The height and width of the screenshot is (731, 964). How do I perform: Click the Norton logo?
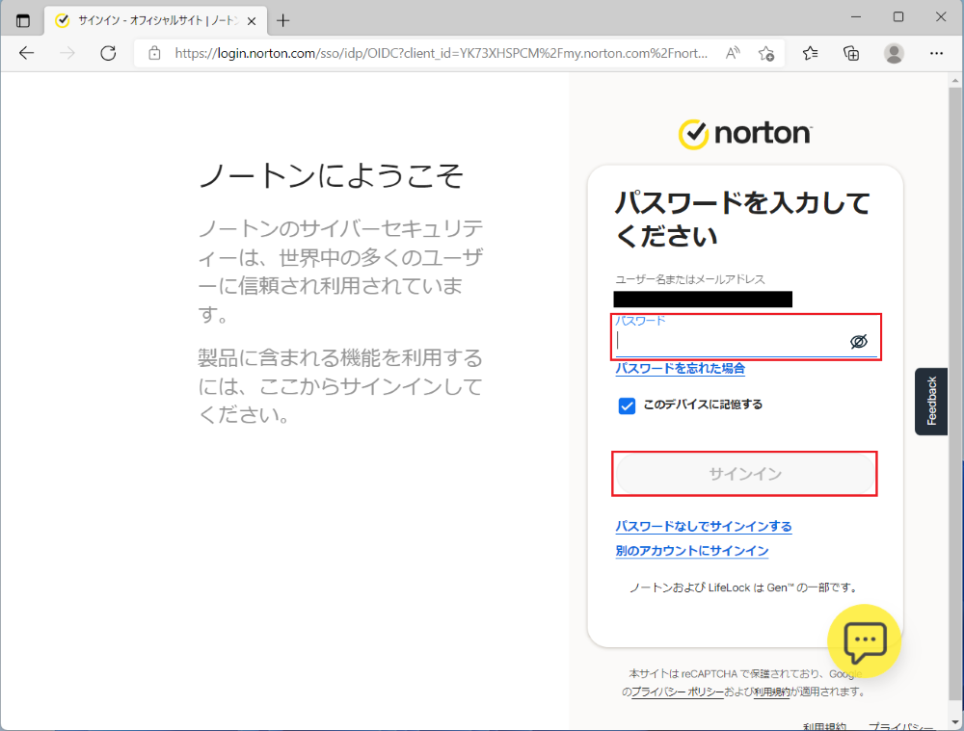[744, 134]
